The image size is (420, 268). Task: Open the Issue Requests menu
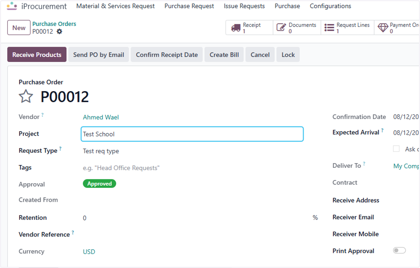244,6
